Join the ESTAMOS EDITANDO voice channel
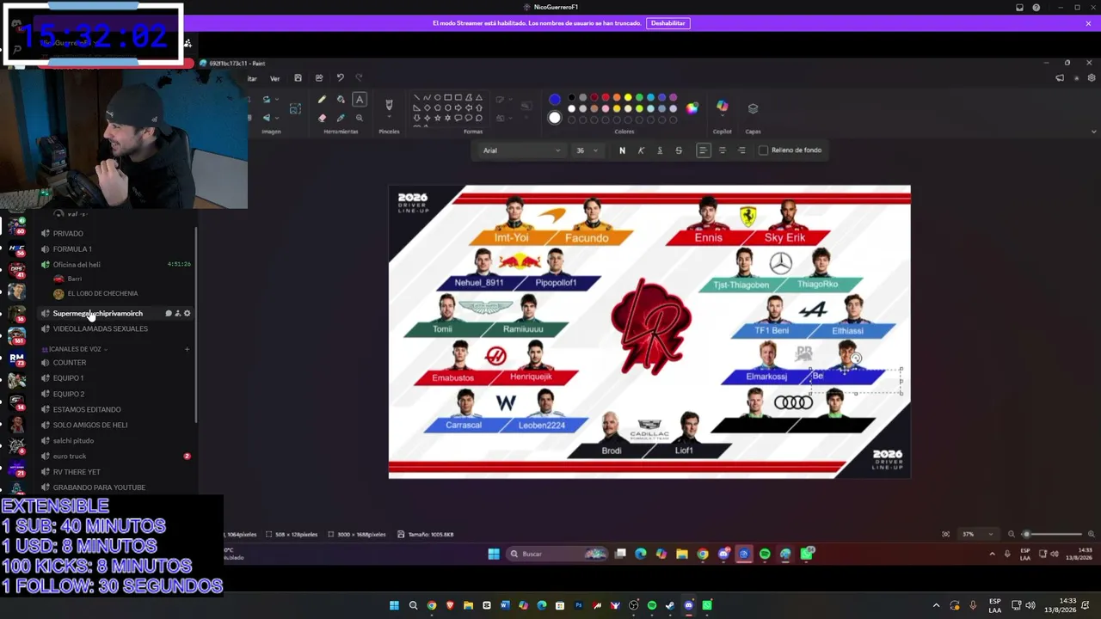The width and height of the screenshot is (1101, 619). pyautogui.click(x=87, y=410)
